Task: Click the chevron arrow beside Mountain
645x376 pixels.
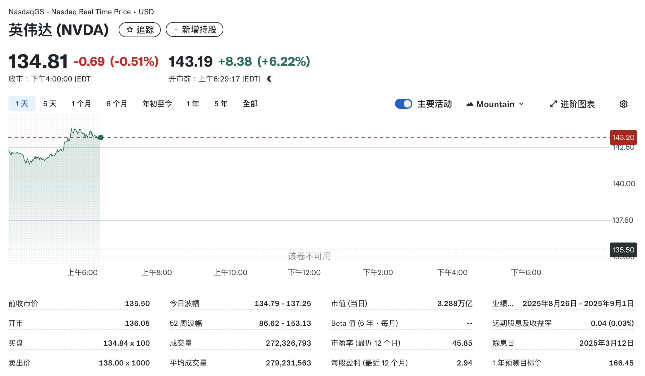Action: tap(521, 104)
